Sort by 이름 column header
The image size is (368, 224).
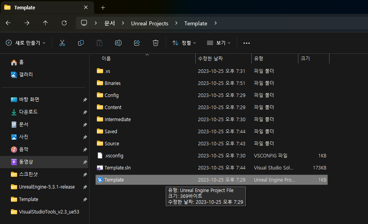pos(106,58)
